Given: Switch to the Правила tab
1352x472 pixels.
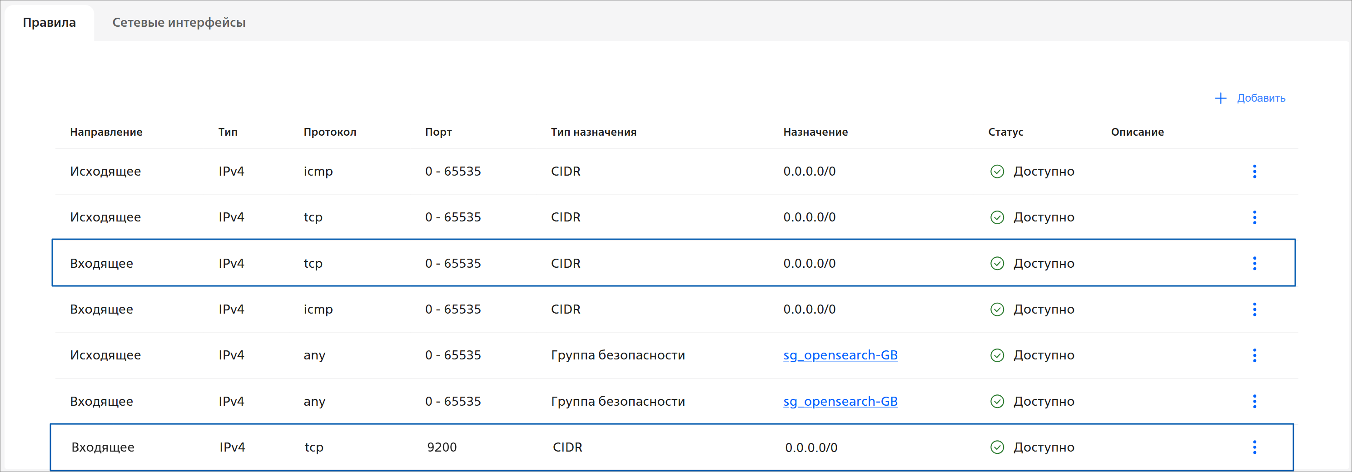Looking at the screenshot, I should click(50, 23).
